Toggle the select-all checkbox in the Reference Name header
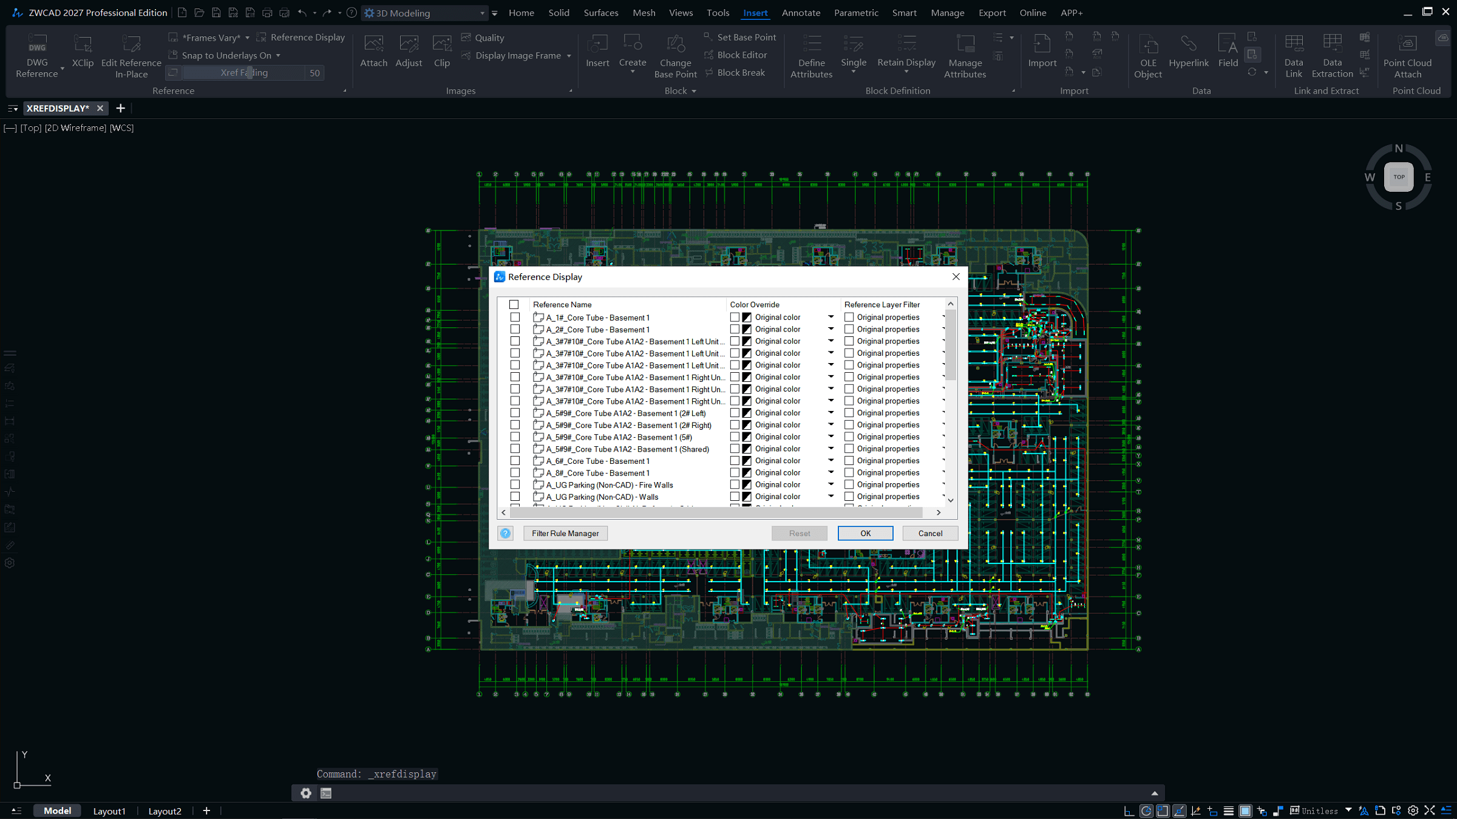The height and width of the screenshot is (819, 1457). tap(514, 304)
